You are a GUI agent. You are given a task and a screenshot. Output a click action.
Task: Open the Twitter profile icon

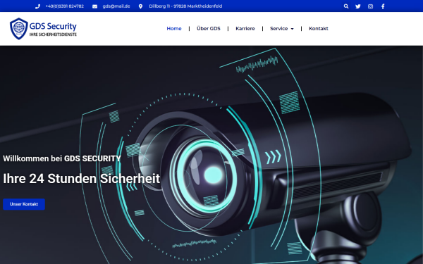click(x=358, y=6)
